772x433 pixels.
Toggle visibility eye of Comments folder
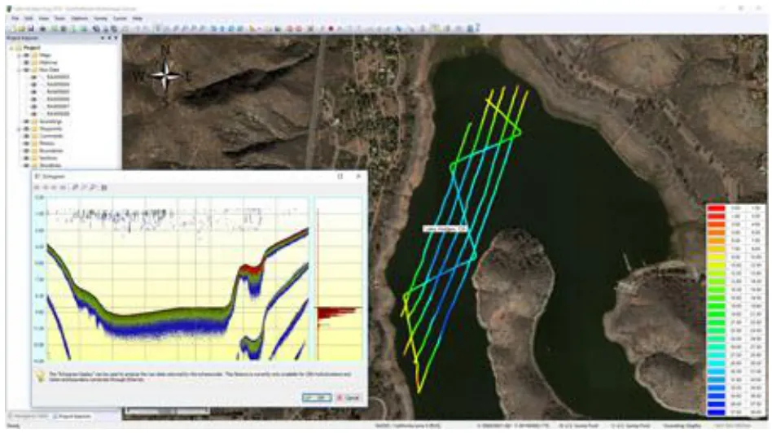point(27,136)
